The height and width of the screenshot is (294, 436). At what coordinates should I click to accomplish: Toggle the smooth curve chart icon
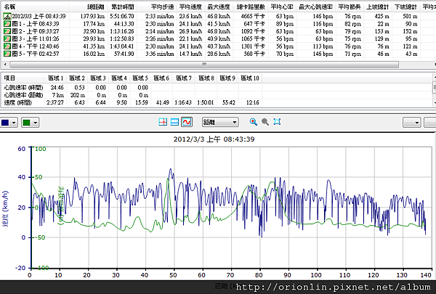tap(187, 122)
